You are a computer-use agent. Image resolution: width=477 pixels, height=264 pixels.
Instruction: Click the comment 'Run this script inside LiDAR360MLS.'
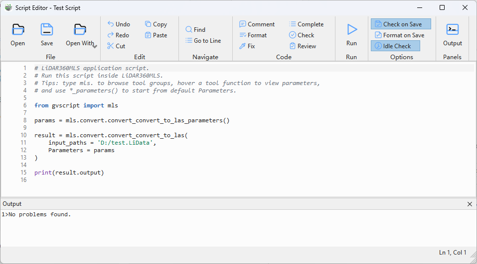(99, 76)
